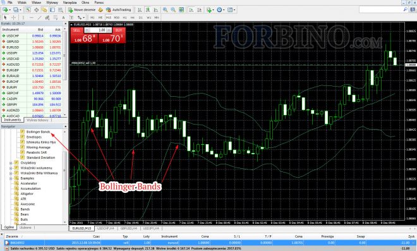Zoom in on the chart using the magnifier icon

tap(165, 10)
